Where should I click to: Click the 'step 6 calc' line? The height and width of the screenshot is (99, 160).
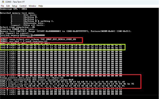click(x=61, y=72)
